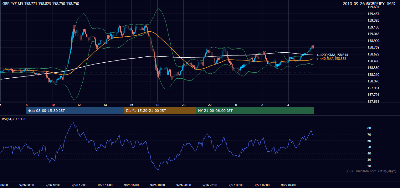Click hour label 18 under the price chart
Image resolution: width=400 pixels, height=188 pixels.
click(x=158, y=105)
